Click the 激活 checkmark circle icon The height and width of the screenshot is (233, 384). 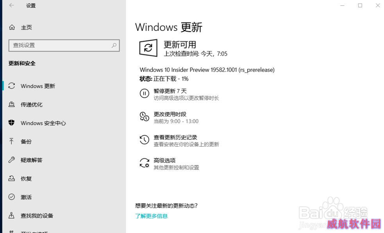11,197
